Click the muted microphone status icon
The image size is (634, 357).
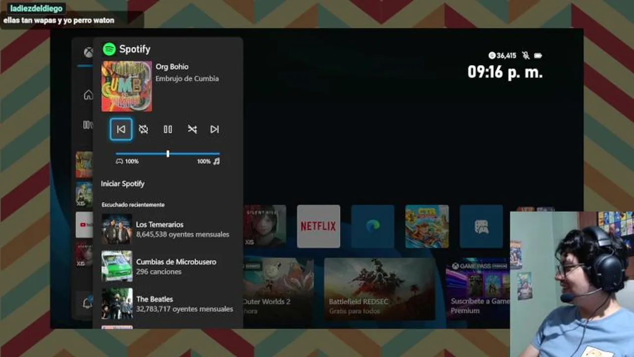point(526,56)
